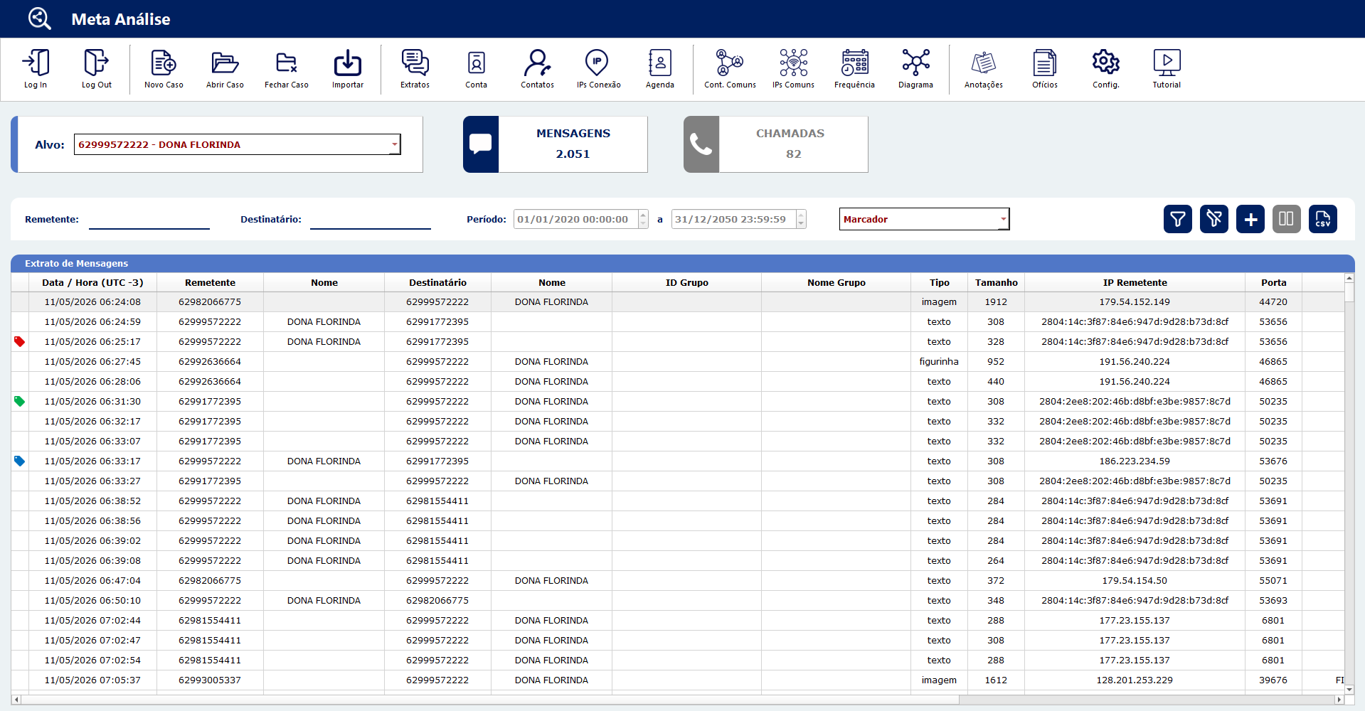The height and width of the screenshot is (711, 1365).
Task: Expand the Marcador dropdown
Action: tap(1003, 219)
